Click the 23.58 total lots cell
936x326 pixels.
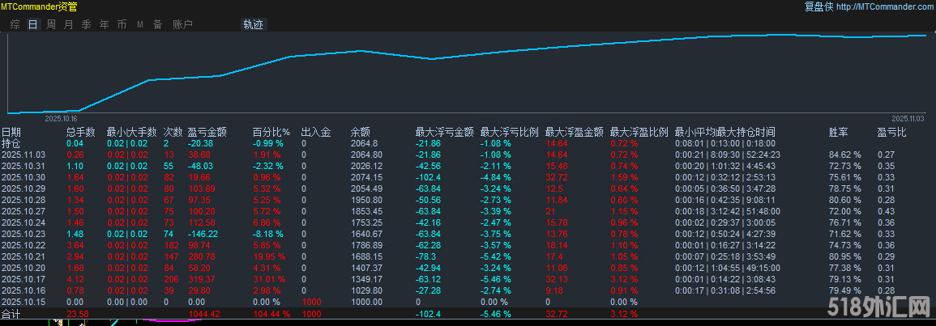point(77,314)
